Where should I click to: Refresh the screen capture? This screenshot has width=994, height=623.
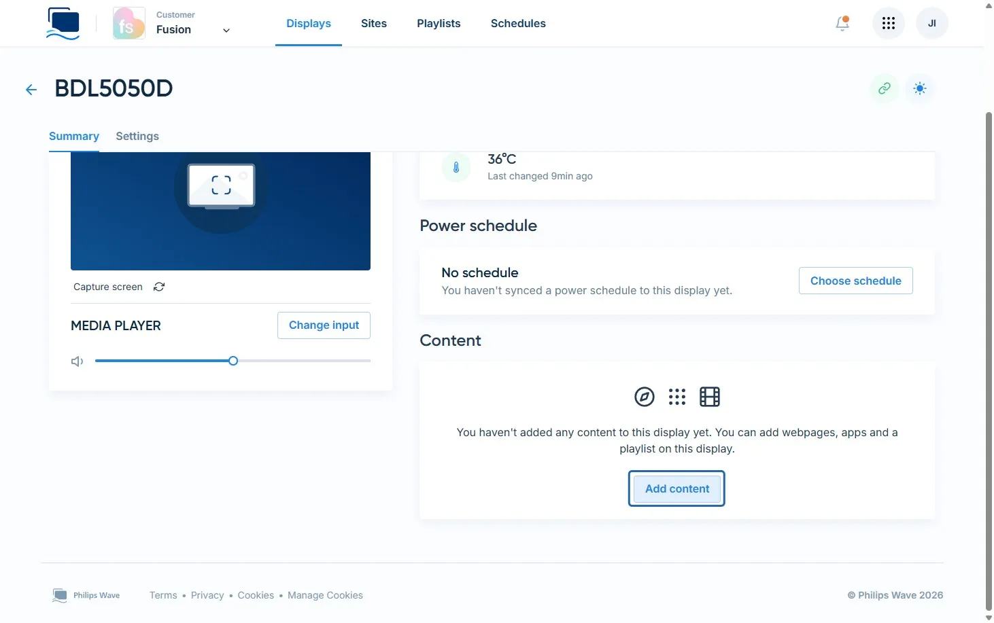159,287
